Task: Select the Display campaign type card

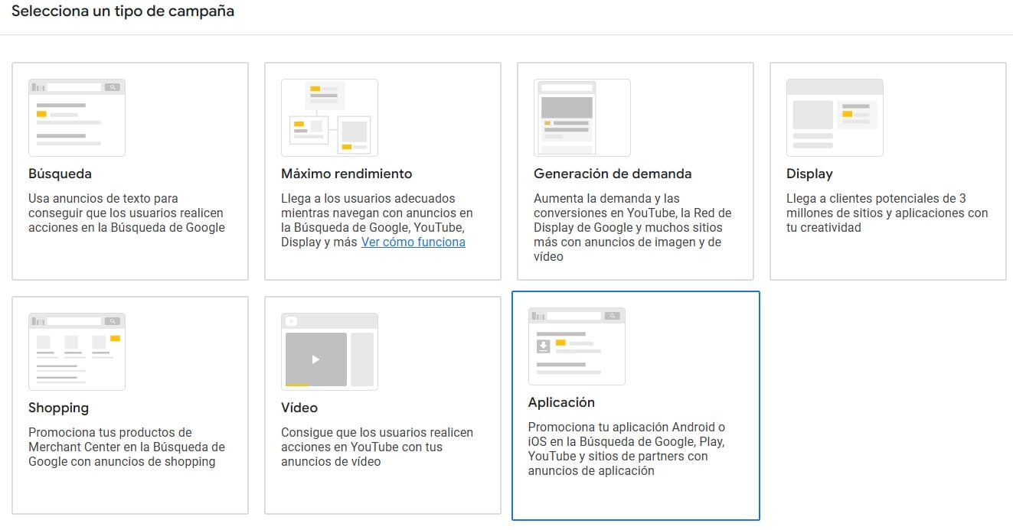Action: click(x=887, y=170)
